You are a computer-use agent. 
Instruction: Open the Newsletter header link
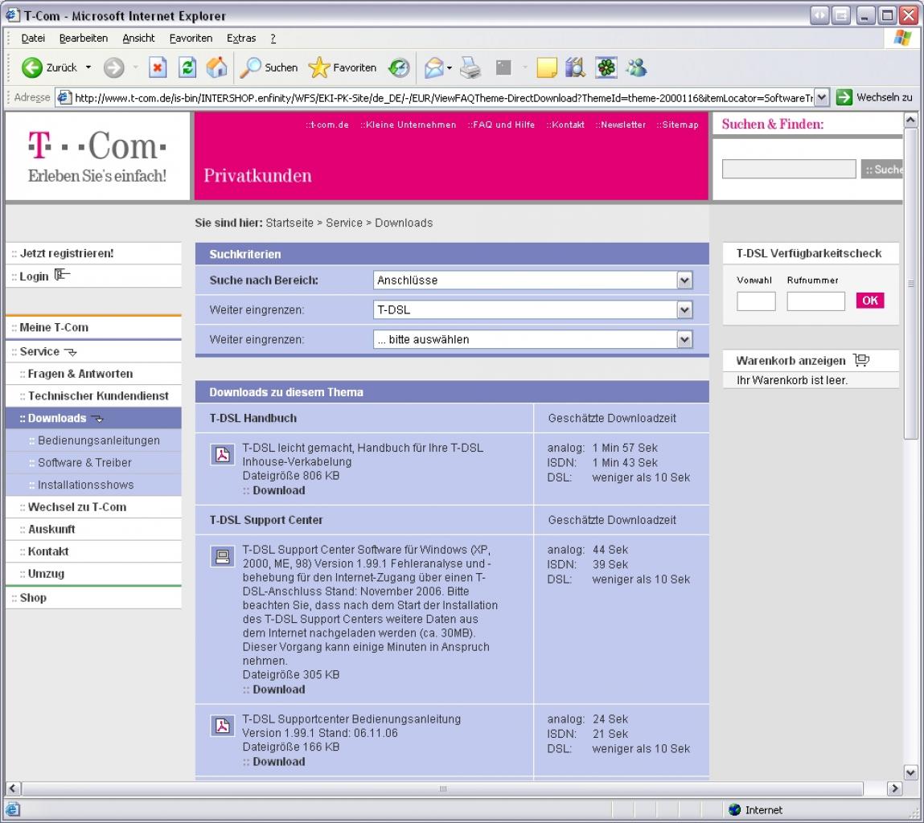click(621, 125)
